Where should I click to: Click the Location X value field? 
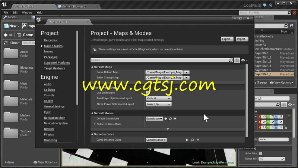(264, 116)
